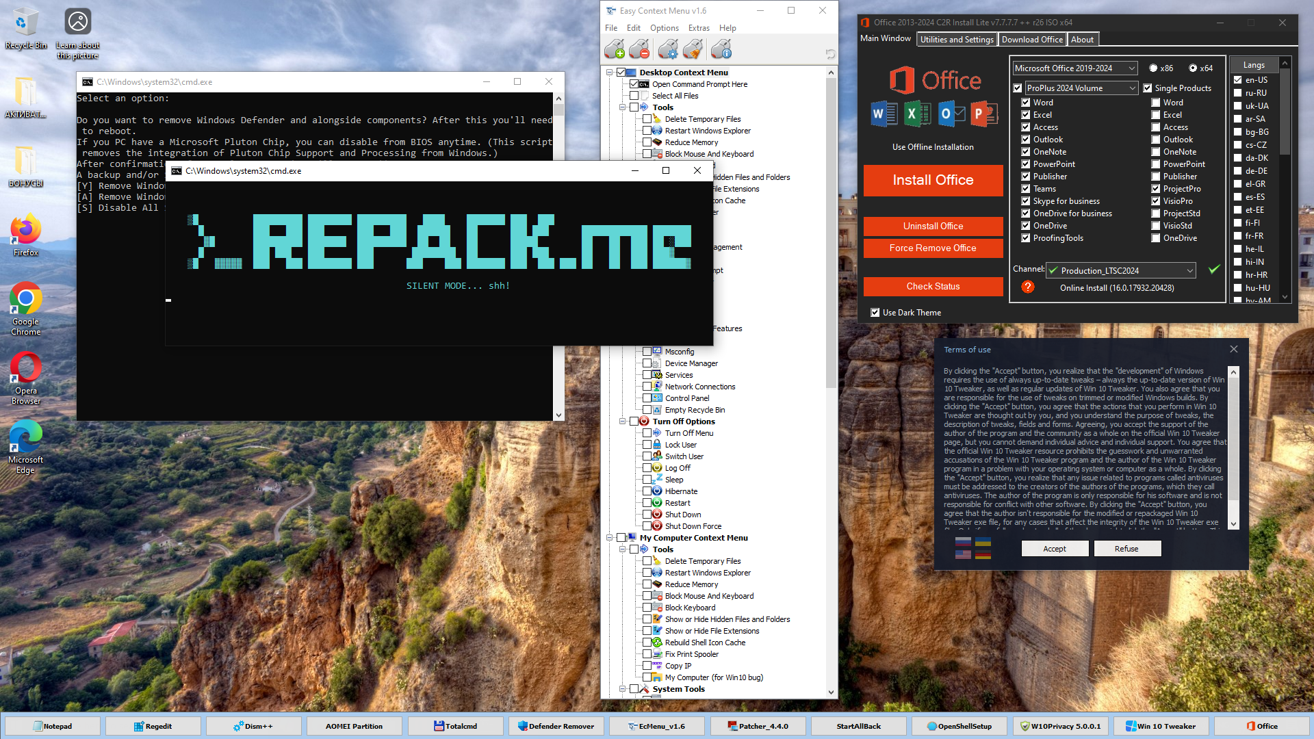Collapse the My Computer Context Menu node
This screenshot has height=739, width=1314.
coord(609,538)
